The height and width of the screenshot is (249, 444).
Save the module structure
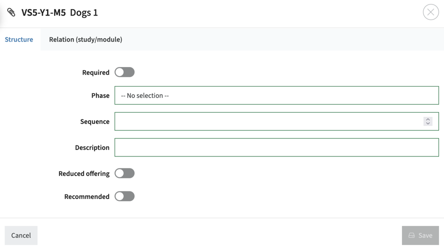click(420, 235)
